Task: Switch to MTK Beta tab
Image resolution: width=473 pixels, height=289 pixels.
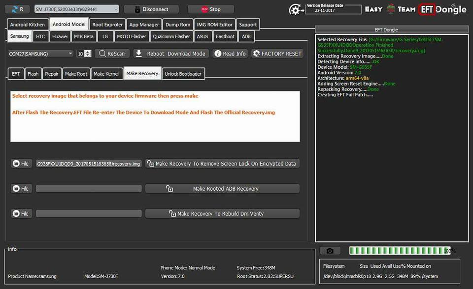Action: coord(84,36)
